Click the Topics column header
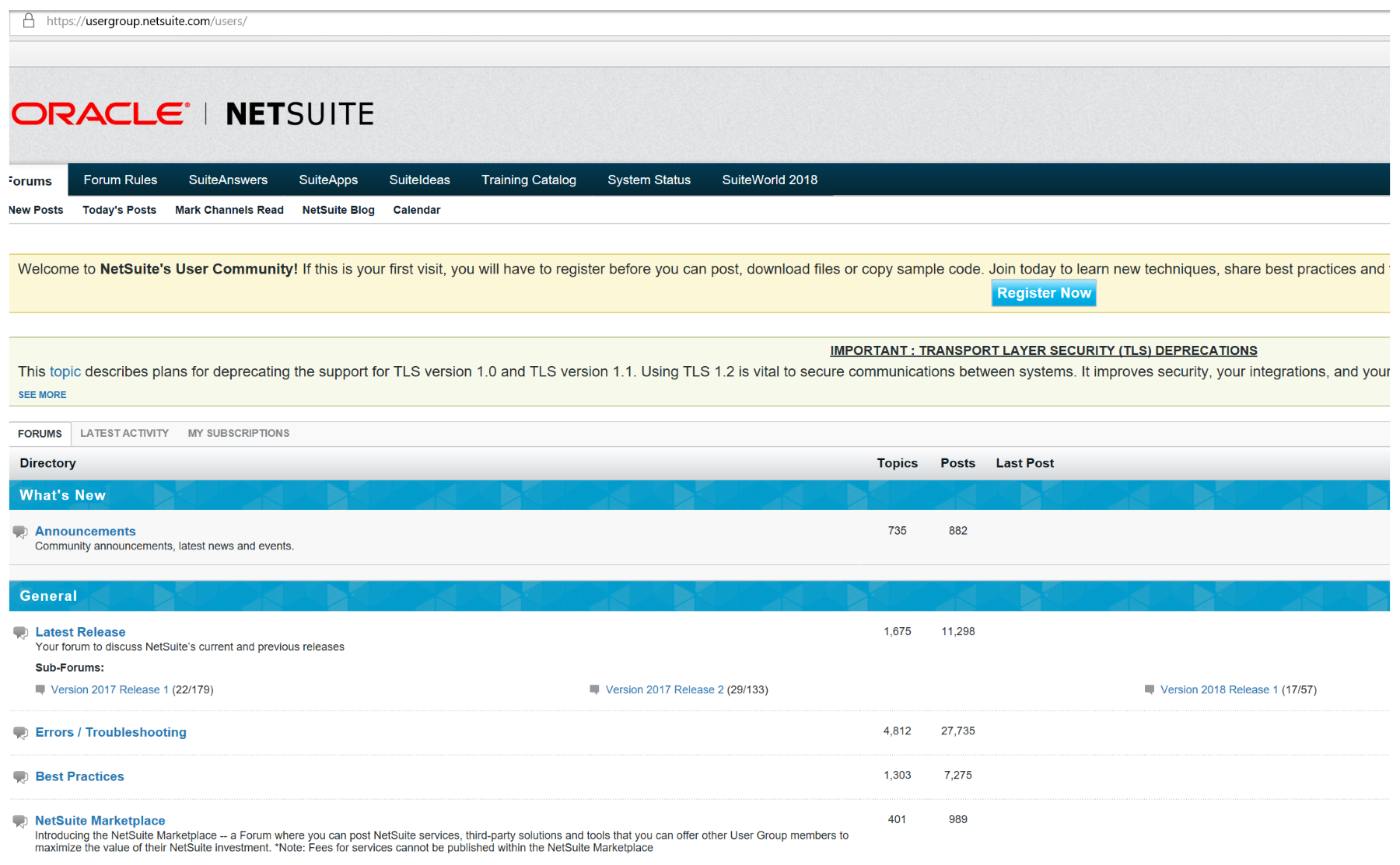This screenshot has height=865, width=1400. (x=898, y=463)
